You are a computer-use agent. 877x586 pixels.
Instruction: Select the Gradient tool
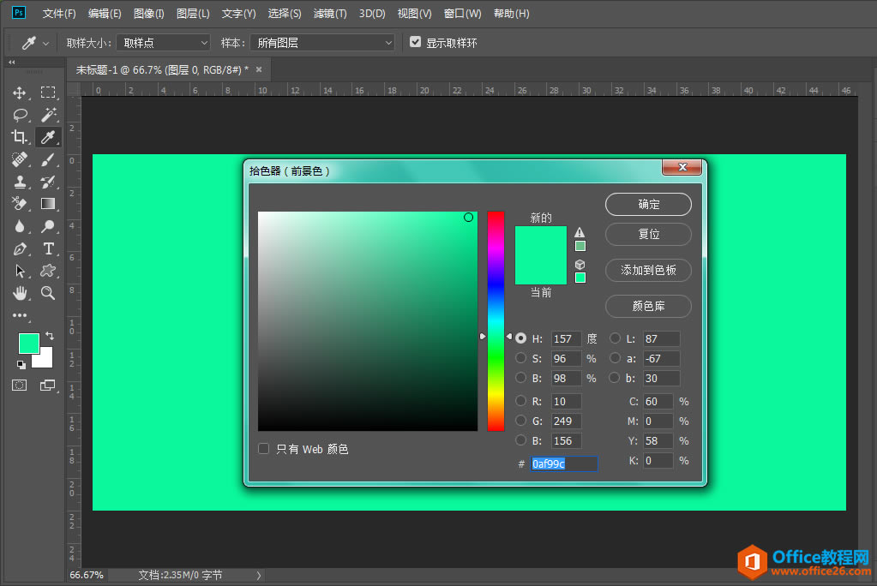tap(48, 204)
